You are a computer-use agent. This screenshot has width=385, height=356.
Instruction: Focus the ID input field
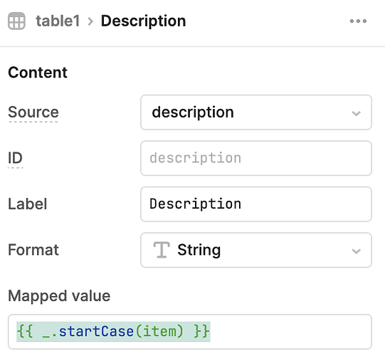coord(256,158)
